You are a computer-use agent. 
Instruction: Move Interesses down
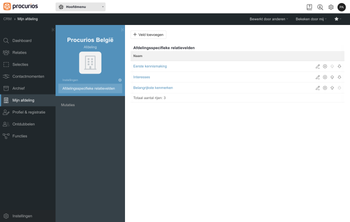(339, 77)
